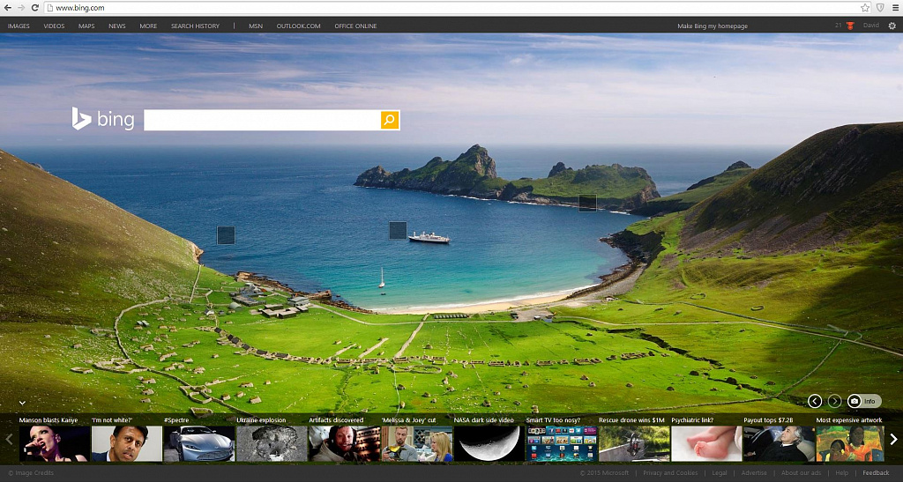The height and width of the screenshot is (482, 903).
Task: Show the next homepage image
Action: click(834, 401)
